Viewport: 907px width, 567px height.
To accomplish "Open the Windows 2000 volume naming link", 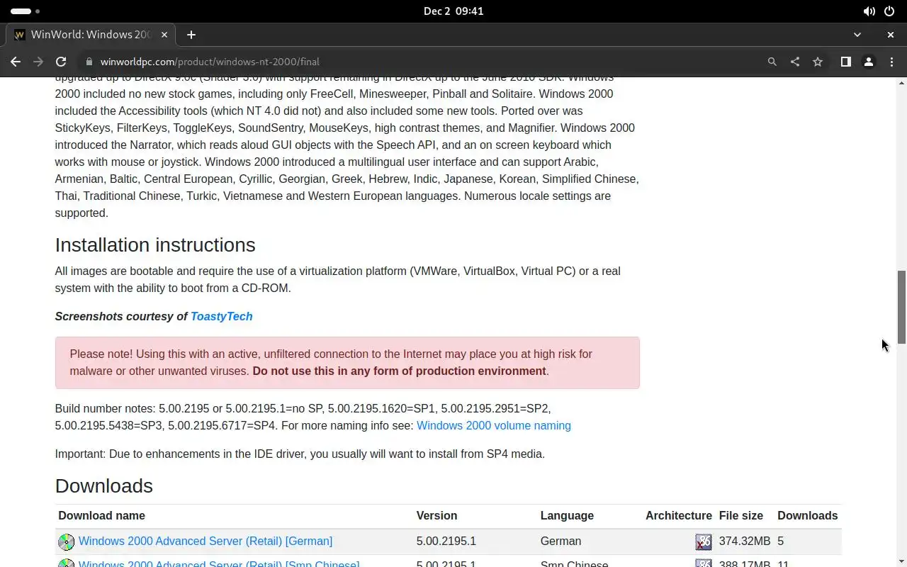I will 494,425.
